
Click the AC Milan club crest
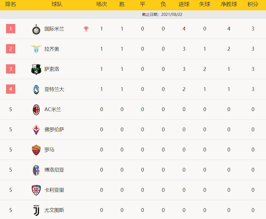pos(36,110)
